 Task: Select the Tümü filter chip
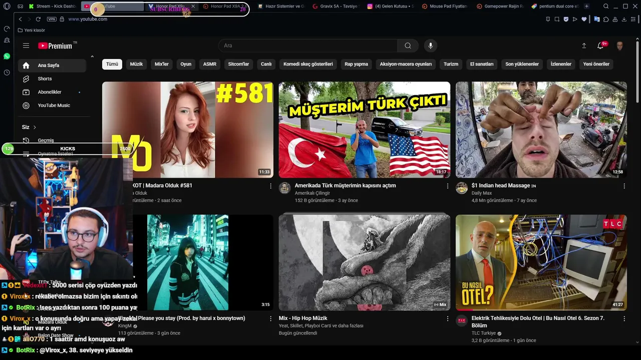(x=112, y=64)
